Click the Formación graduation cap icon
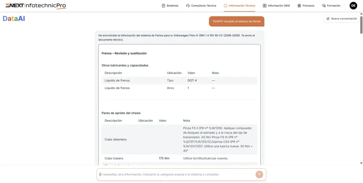Image resolution: width=363 pixels, height=183 pixels. pos(324,6)
